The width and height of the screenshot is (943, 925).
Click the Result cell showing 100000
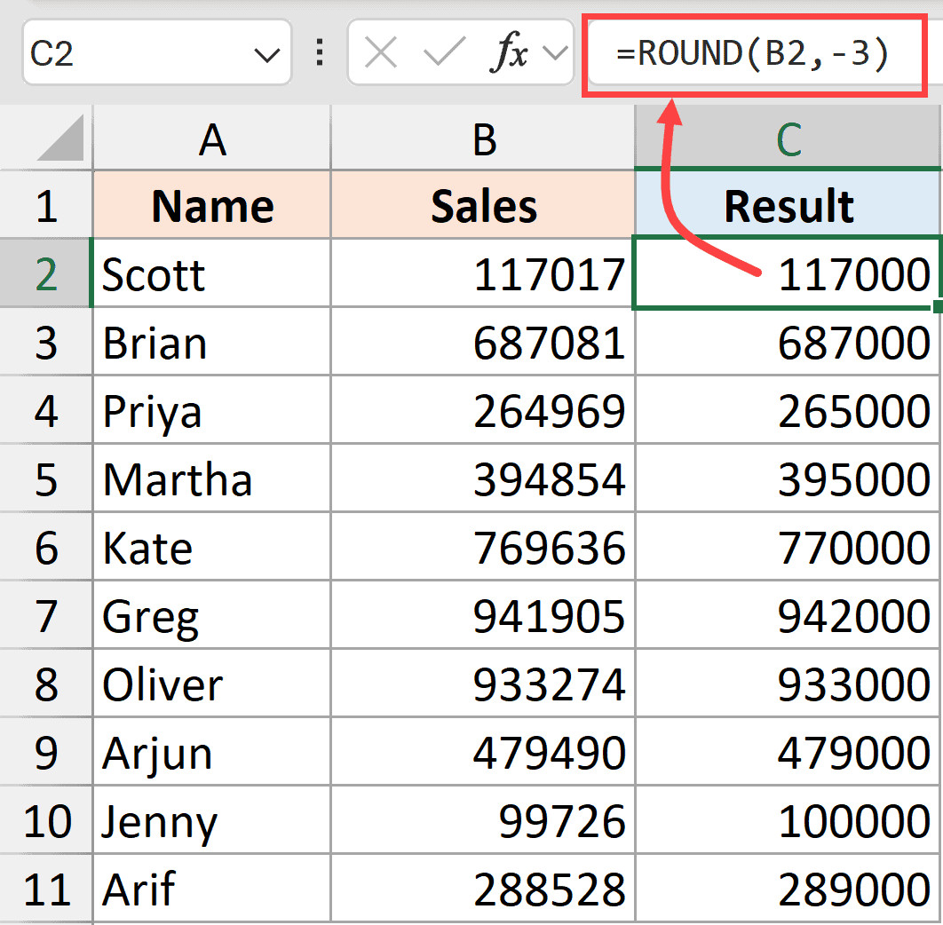(788, 823)
